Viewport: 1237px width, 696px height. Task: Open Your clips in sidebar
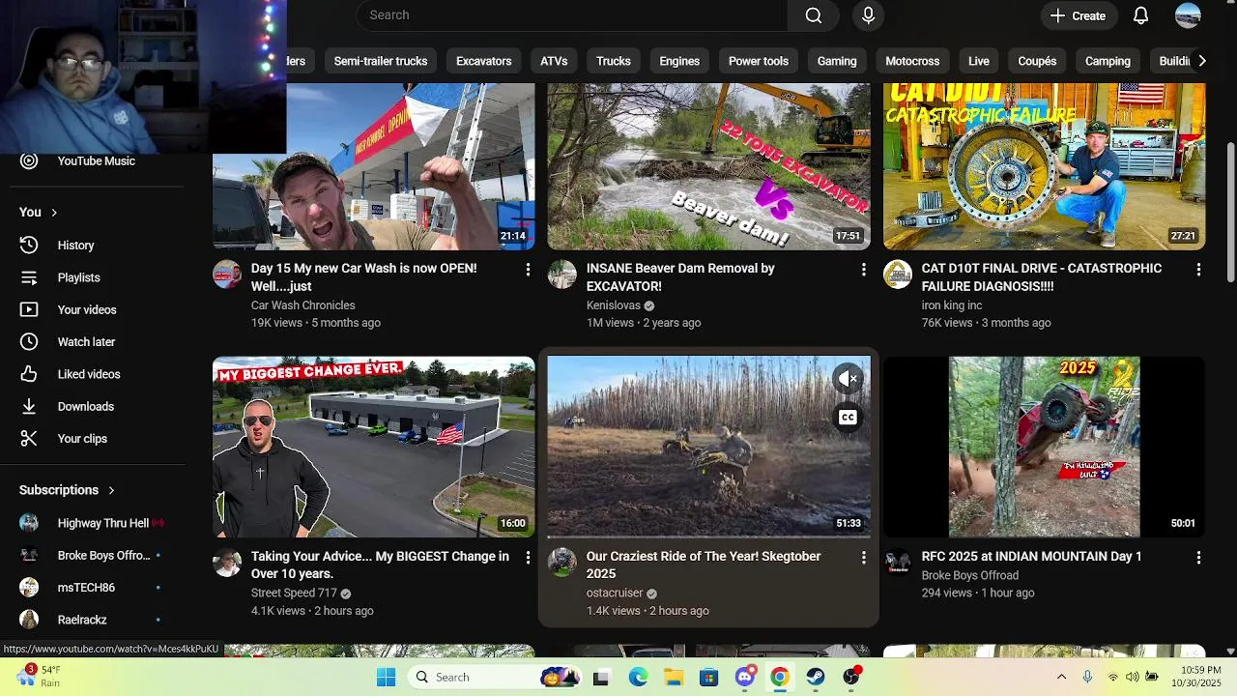95,439
